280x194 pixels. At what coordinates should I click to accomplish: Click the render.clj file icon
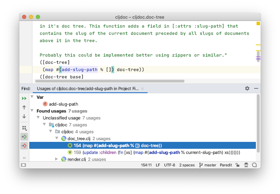coord(64,159)
